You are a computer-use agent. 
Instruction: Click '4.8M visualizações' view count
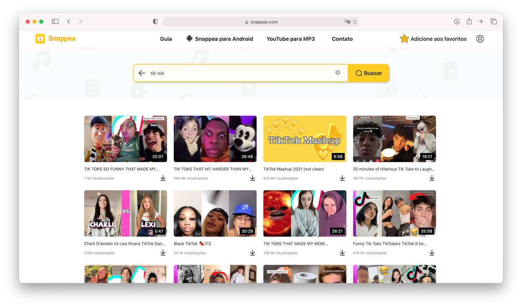(99, 253)
